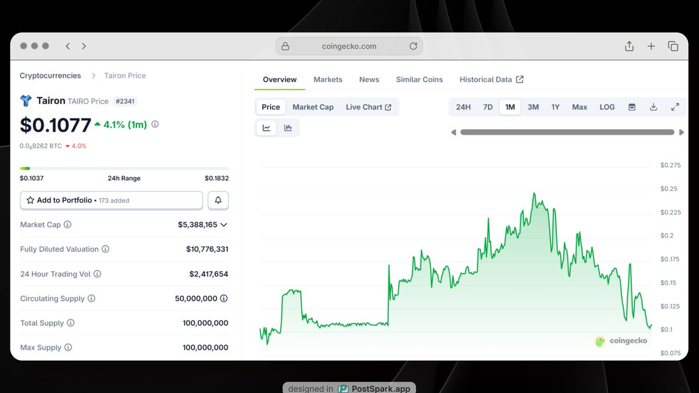
Task: Click the Tairon Price breadcrumb
Action: 125,76
